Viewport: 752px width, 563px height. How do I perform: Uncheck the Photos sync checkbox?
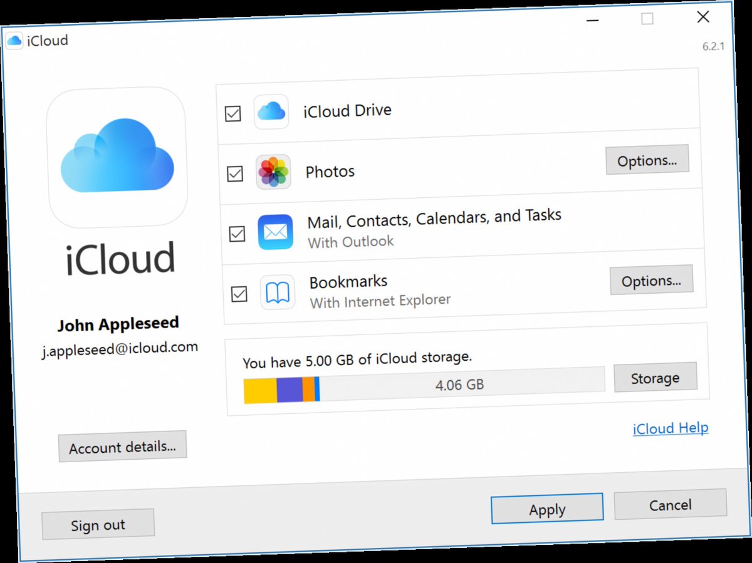[234, 173]
